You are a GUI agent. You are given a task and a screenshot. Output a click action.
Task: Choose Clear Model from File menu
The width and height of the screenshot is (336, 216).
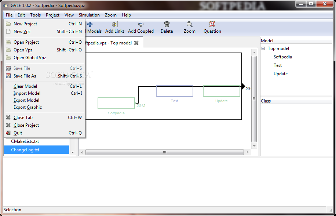44,86
